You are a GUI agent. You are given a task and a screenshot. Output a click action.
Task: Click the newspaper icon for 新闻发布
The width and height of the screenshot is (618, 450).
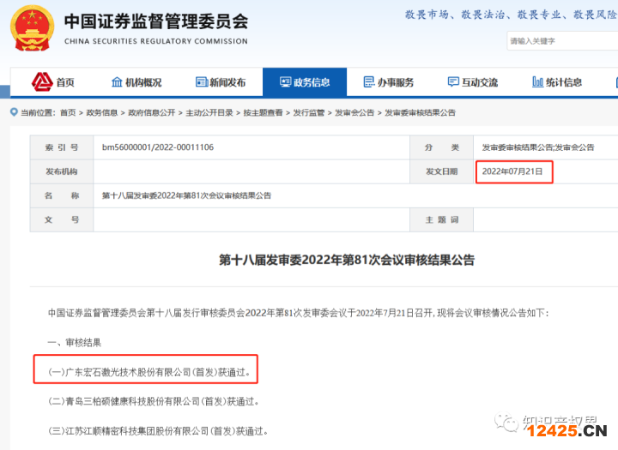point(202,82)
